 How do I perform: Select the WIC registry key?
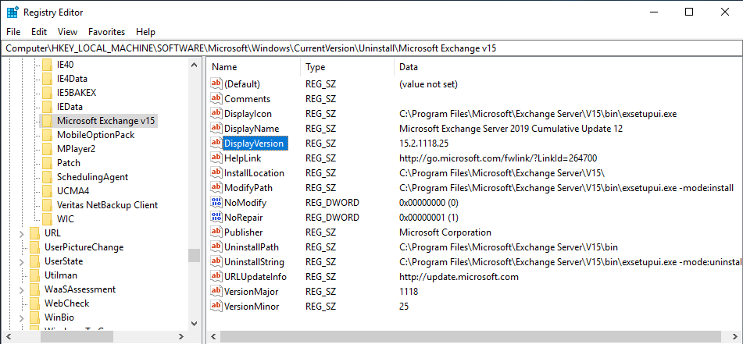[66, 219]
